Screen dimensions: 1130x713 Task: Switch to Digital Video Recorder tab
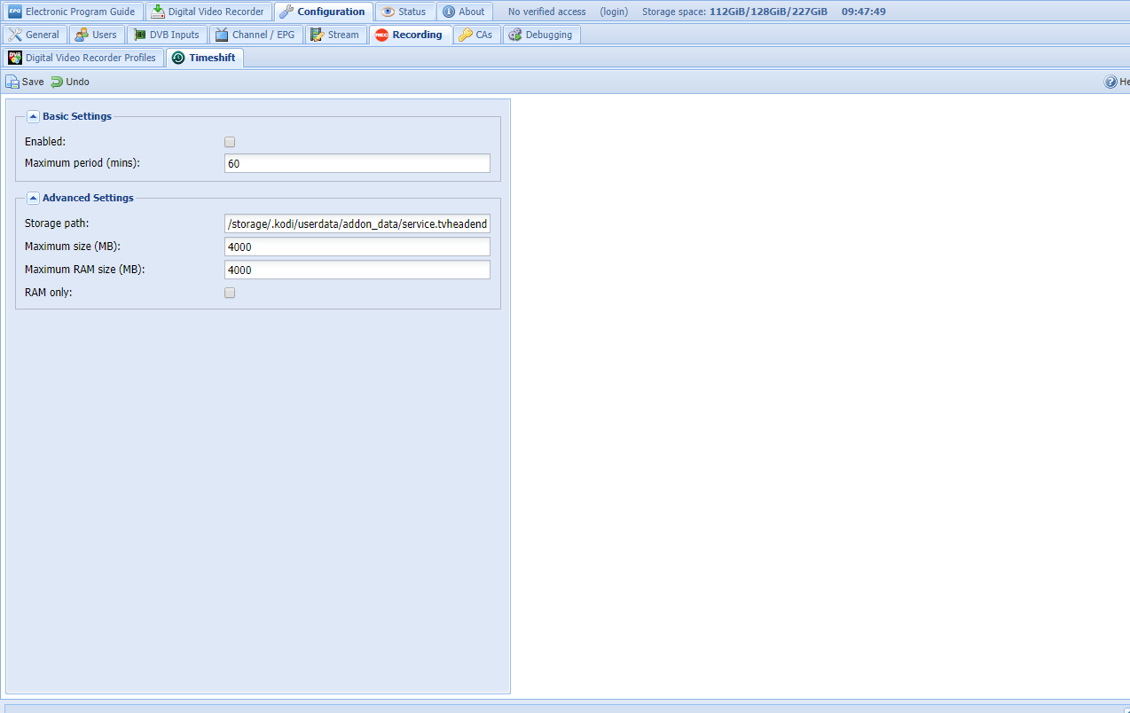[208, 12]
